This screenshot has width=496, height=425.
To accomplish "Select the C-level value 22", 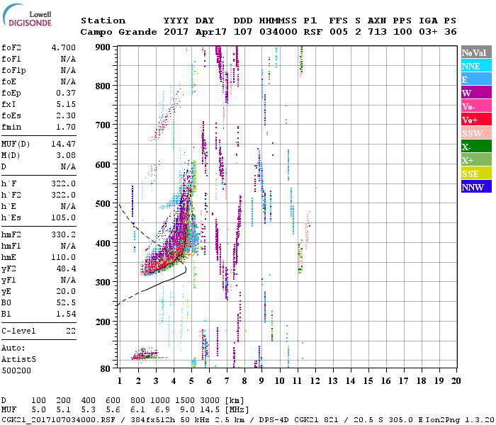I will (71, 331).
